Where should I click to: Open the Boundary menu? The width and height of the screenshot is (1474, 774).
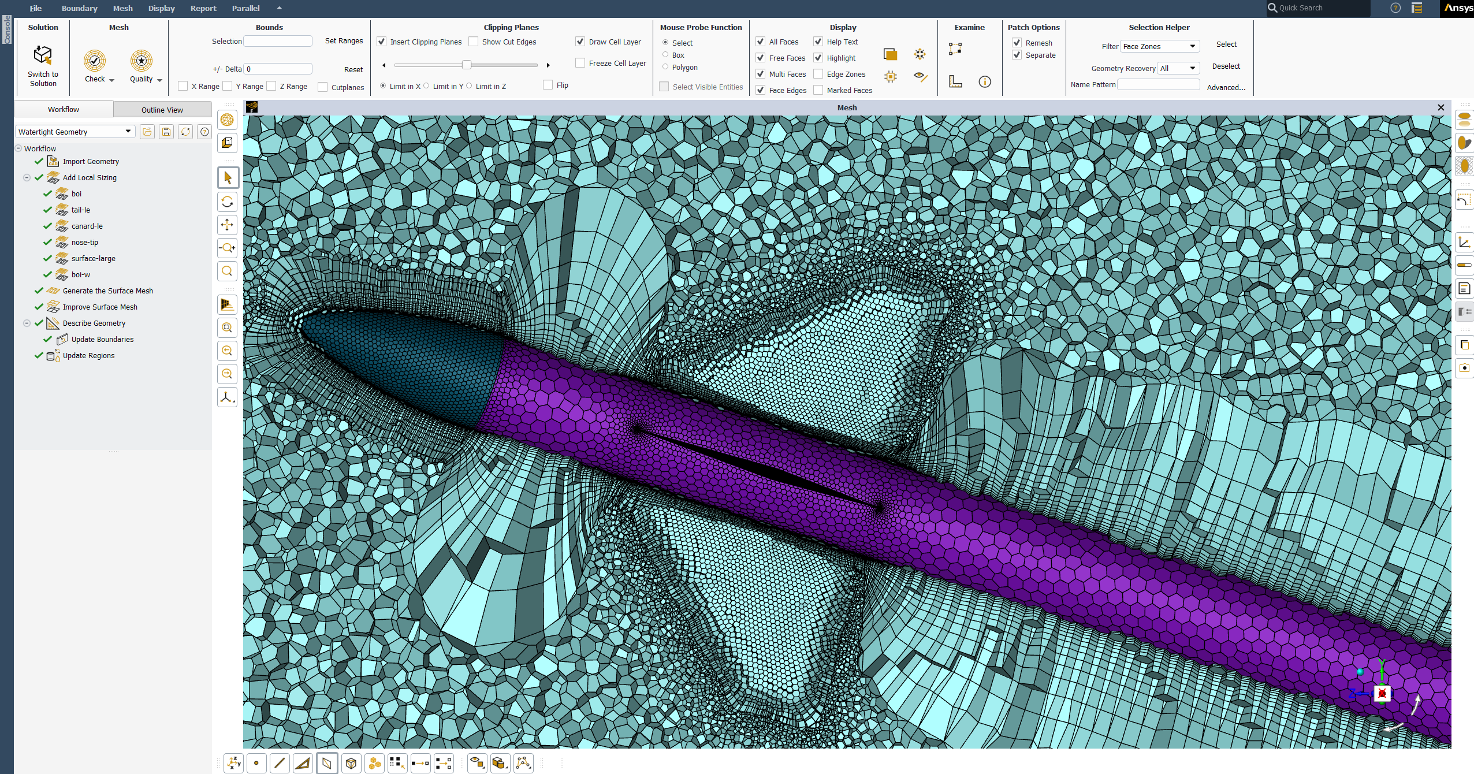coord(80,8)
